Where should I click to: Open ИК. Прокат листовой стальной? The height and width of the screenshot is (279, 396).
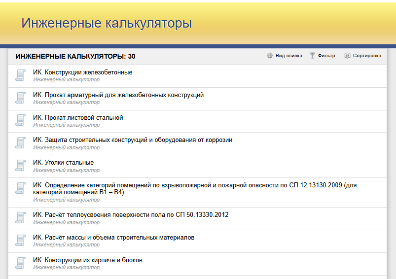pos(78,118)
